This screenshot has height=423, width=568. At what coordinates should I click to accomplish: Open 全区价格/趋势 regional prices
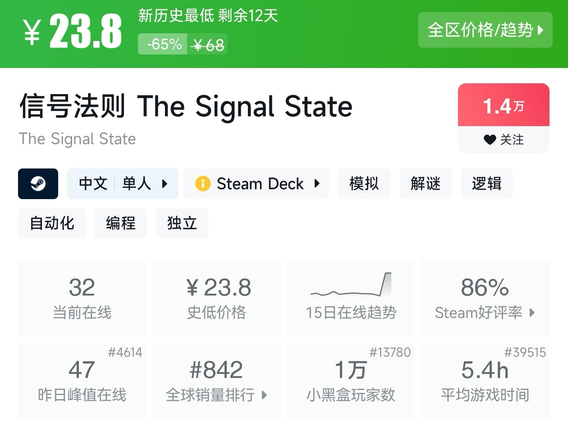coord(485,30)
